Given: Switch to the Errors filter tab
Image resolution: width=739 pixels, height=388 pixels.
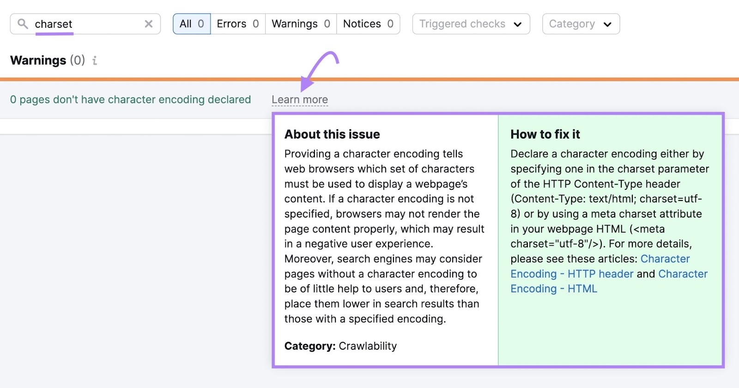Looking at the screenshot, I should pyautogui.click(x=237, y=24).
